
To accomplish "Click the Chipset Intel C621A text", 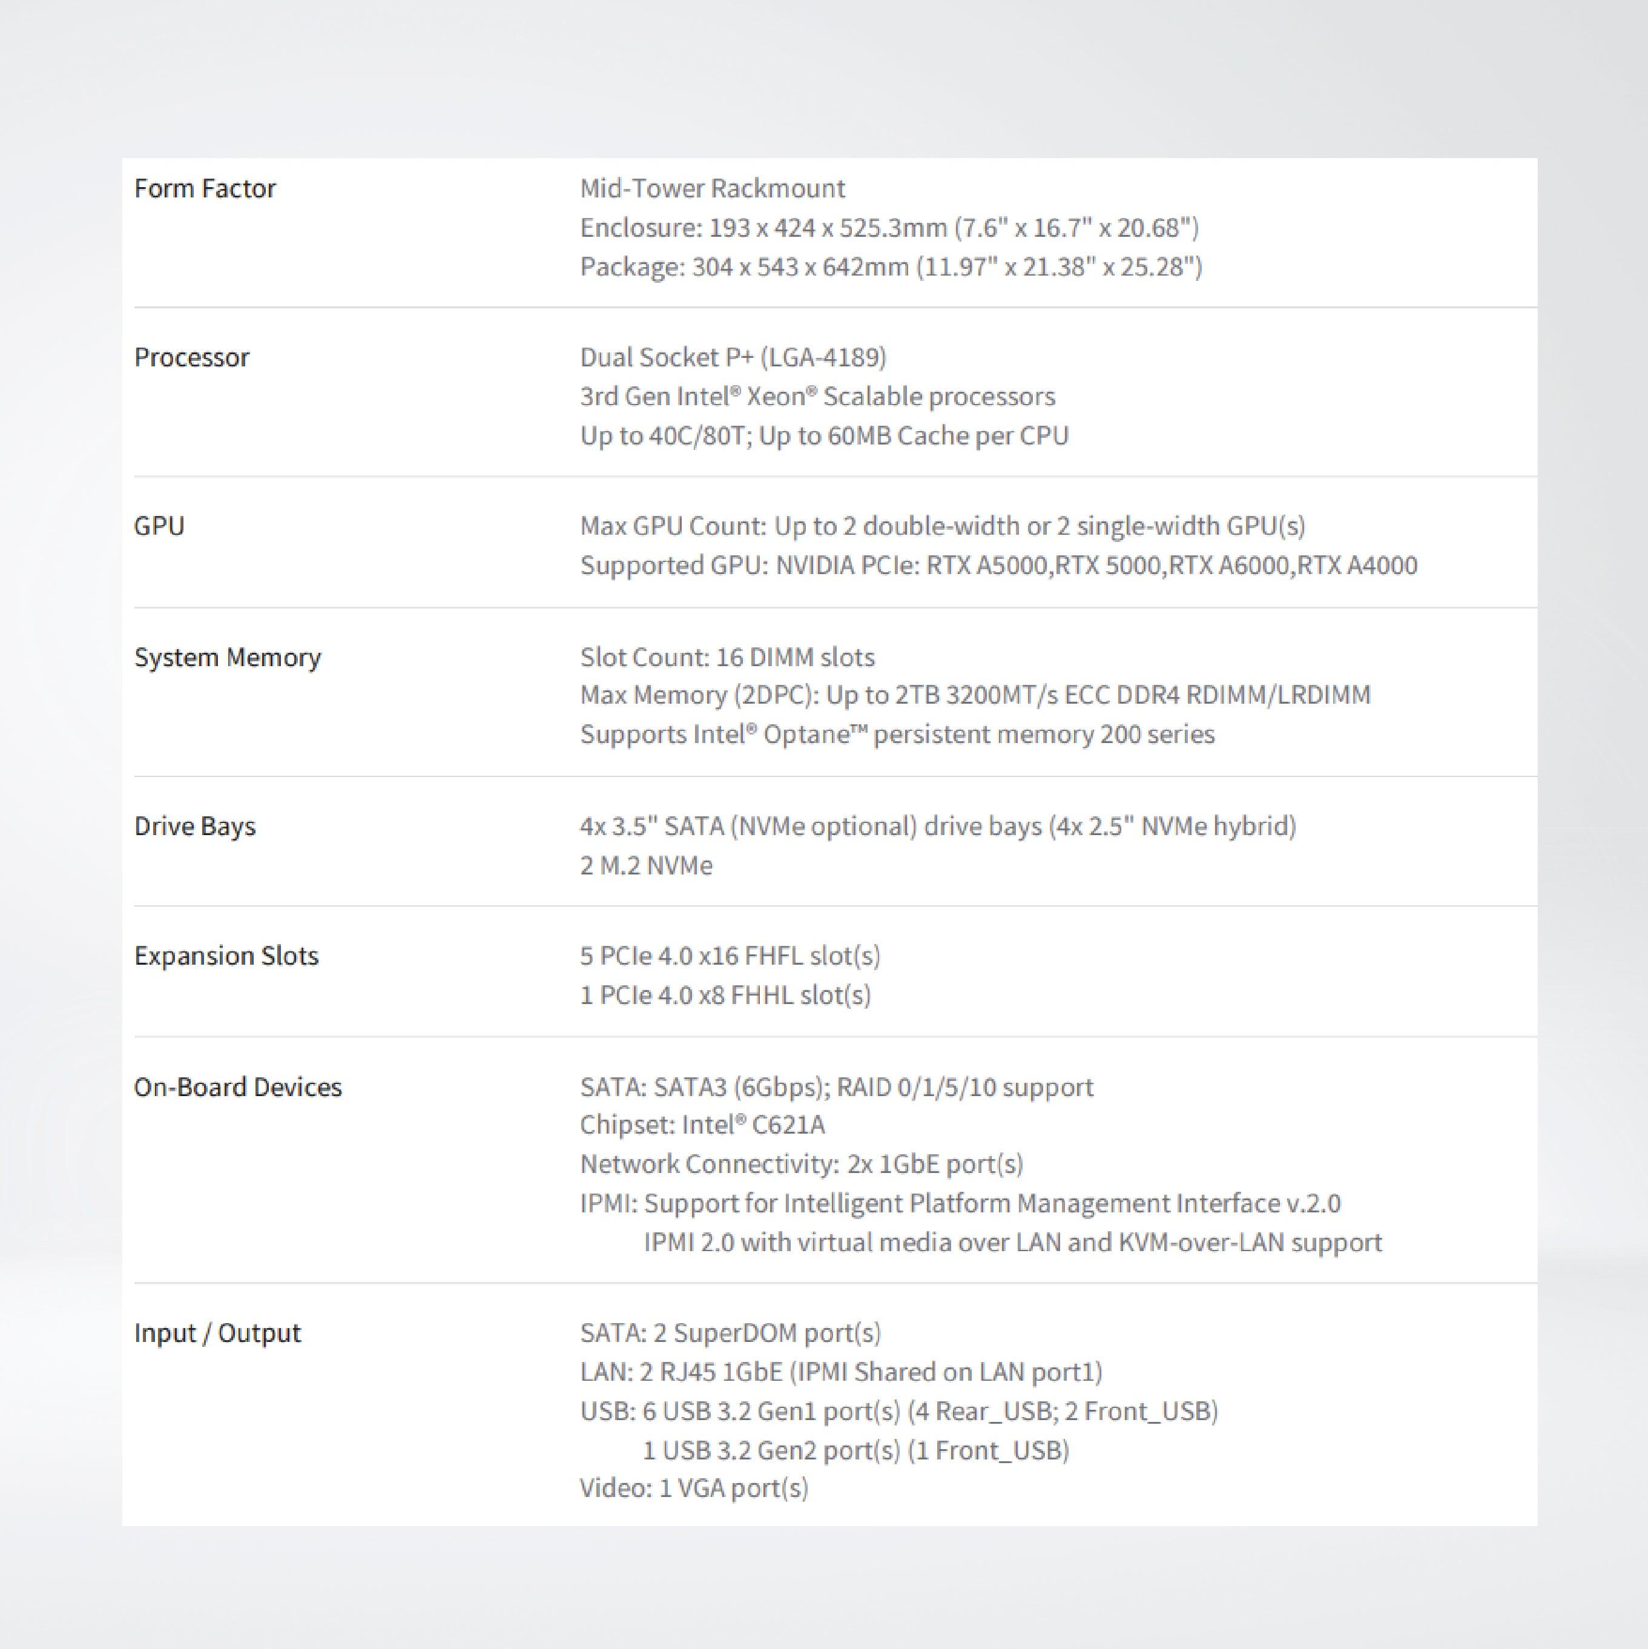I will [x=702, y=1125].
